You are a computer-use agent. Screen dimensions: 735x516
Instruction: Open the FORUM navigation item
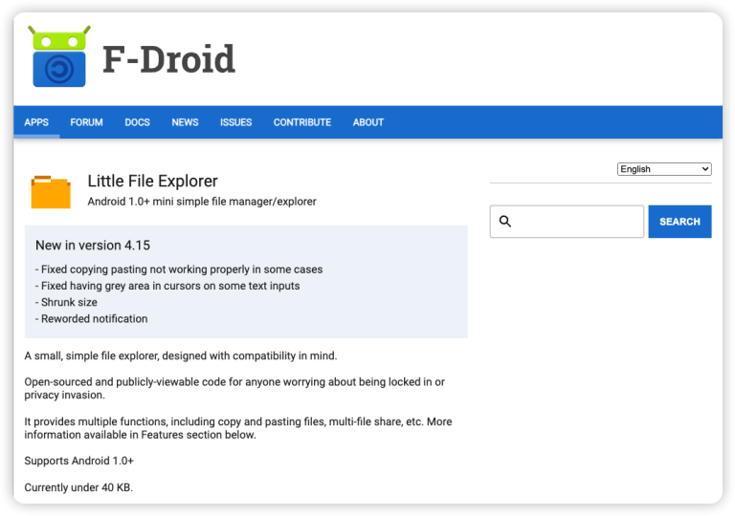click(86, 122)
